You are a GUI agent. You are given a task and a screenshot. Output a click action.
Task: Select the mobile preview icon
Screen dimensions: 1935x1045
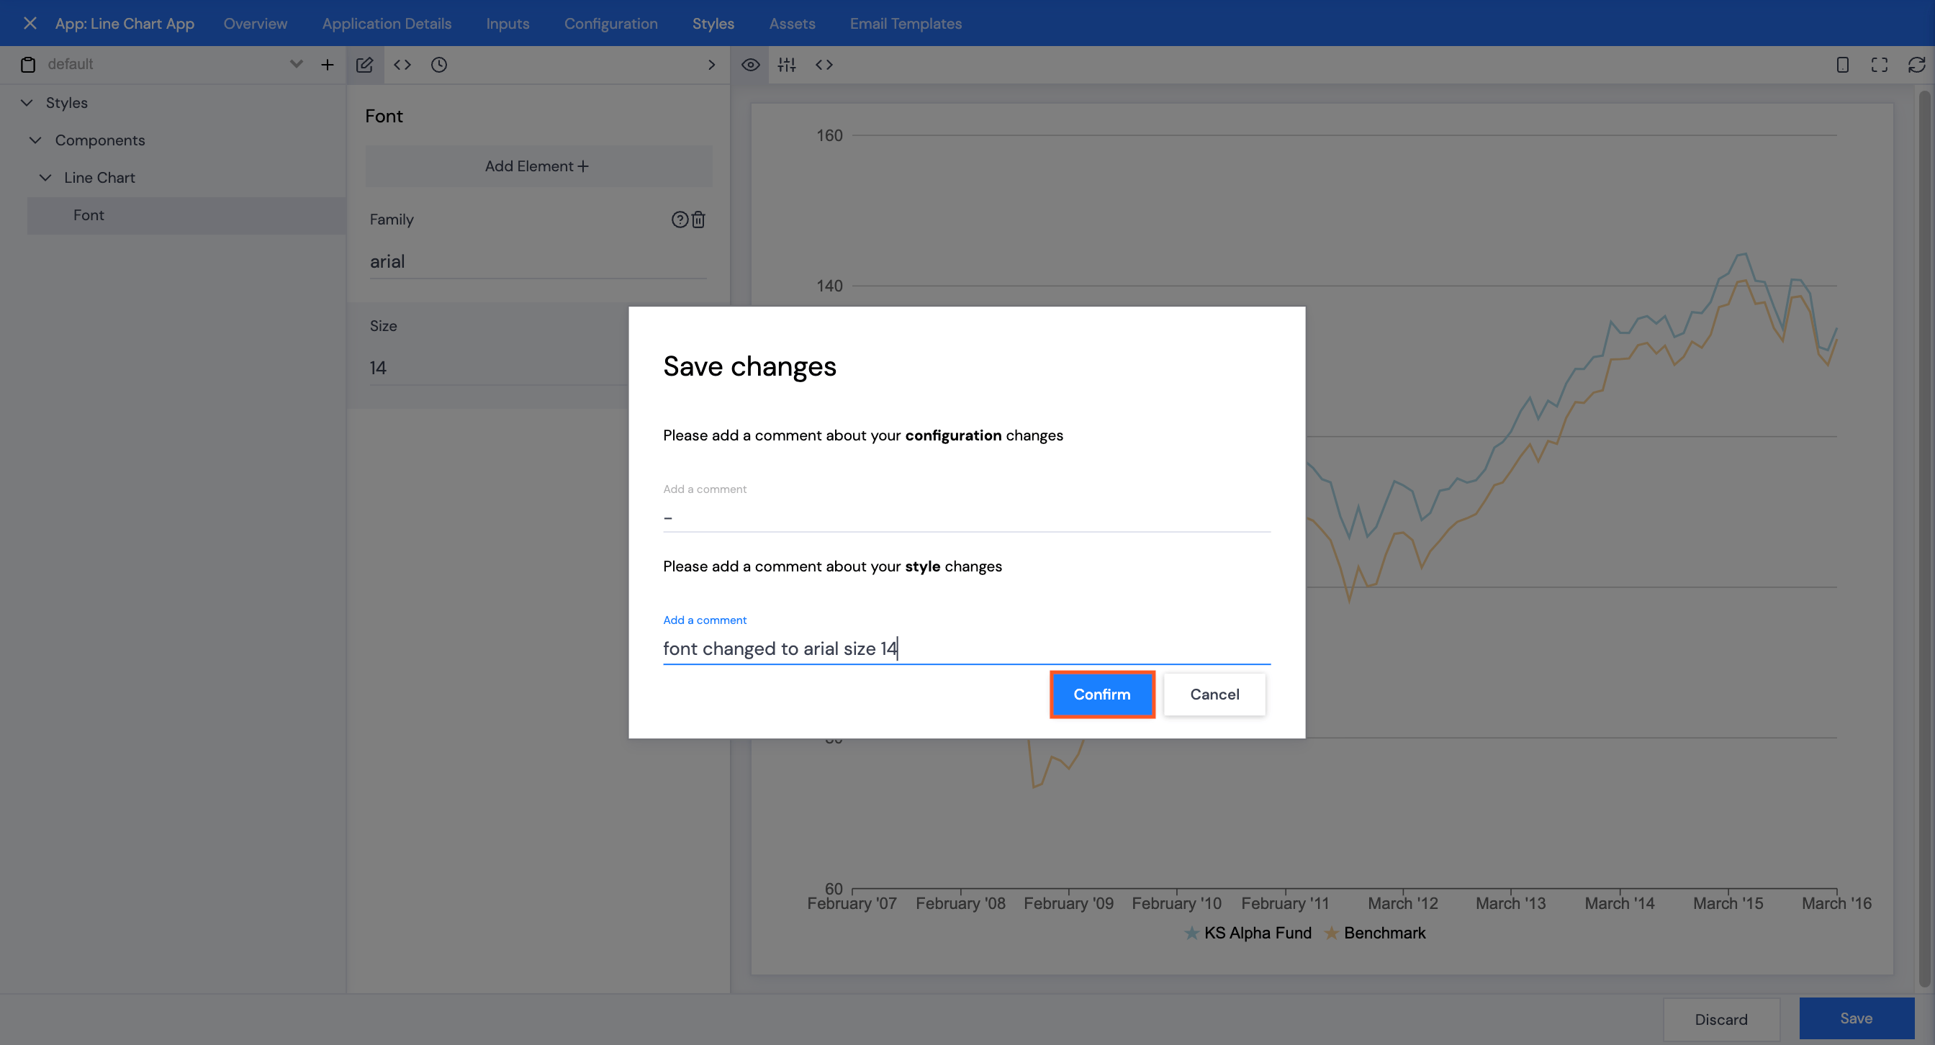coord(1842,65)
